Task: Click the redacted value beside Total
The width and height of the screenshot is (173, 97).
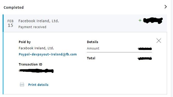Action: [145, 58]
